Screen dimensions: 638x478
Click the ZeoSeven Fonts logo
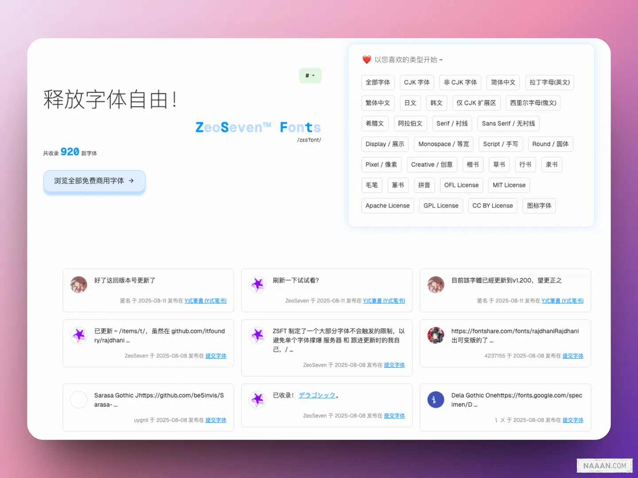click(258, 127)
